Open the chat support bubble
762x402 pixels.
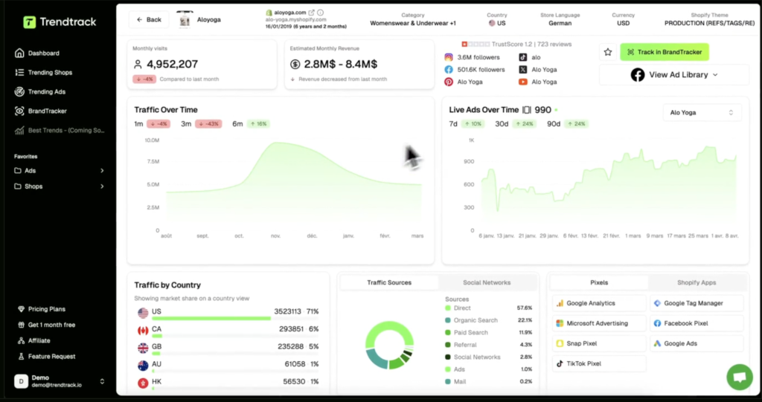(739, 377)
